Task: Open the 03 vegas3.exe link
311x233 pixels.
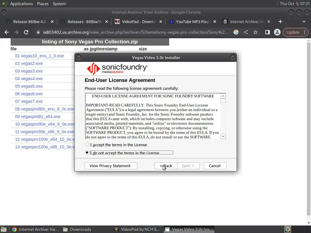Action: [x=29, y=71]
